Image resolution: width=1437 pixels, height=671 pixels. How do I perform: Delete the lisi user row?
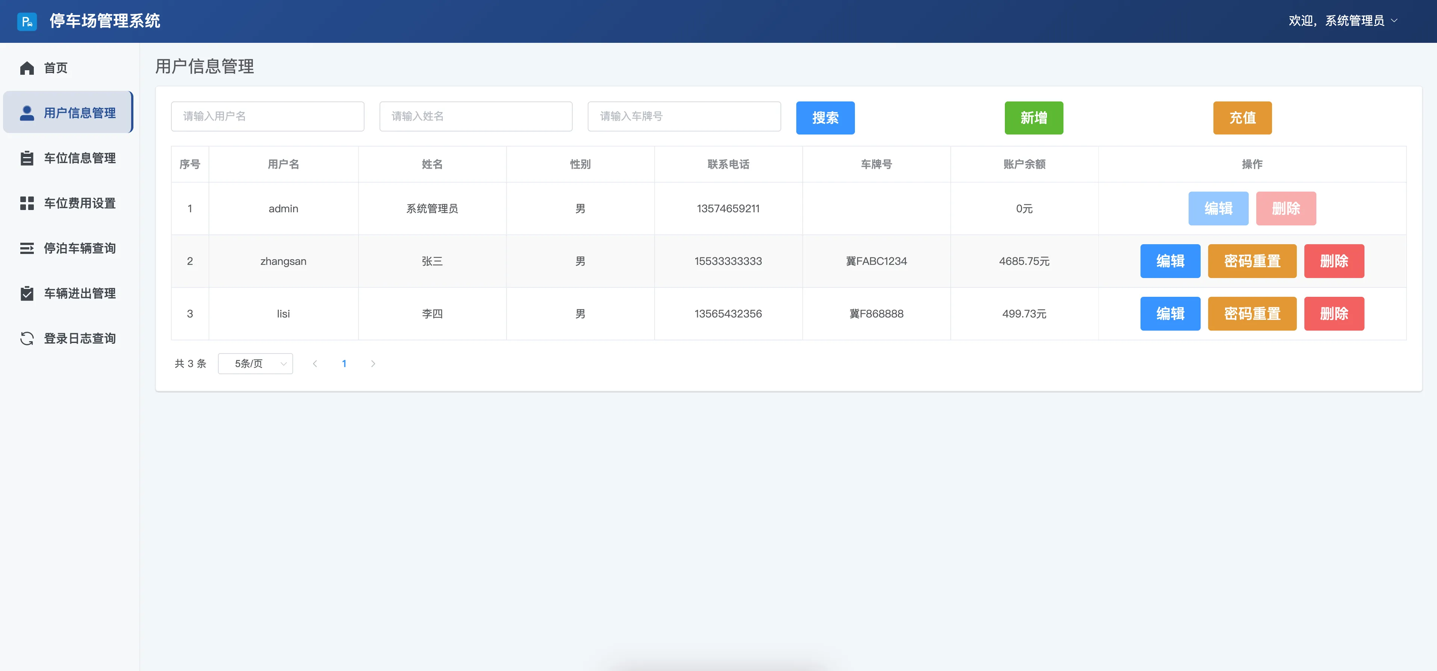[1334, 313]
